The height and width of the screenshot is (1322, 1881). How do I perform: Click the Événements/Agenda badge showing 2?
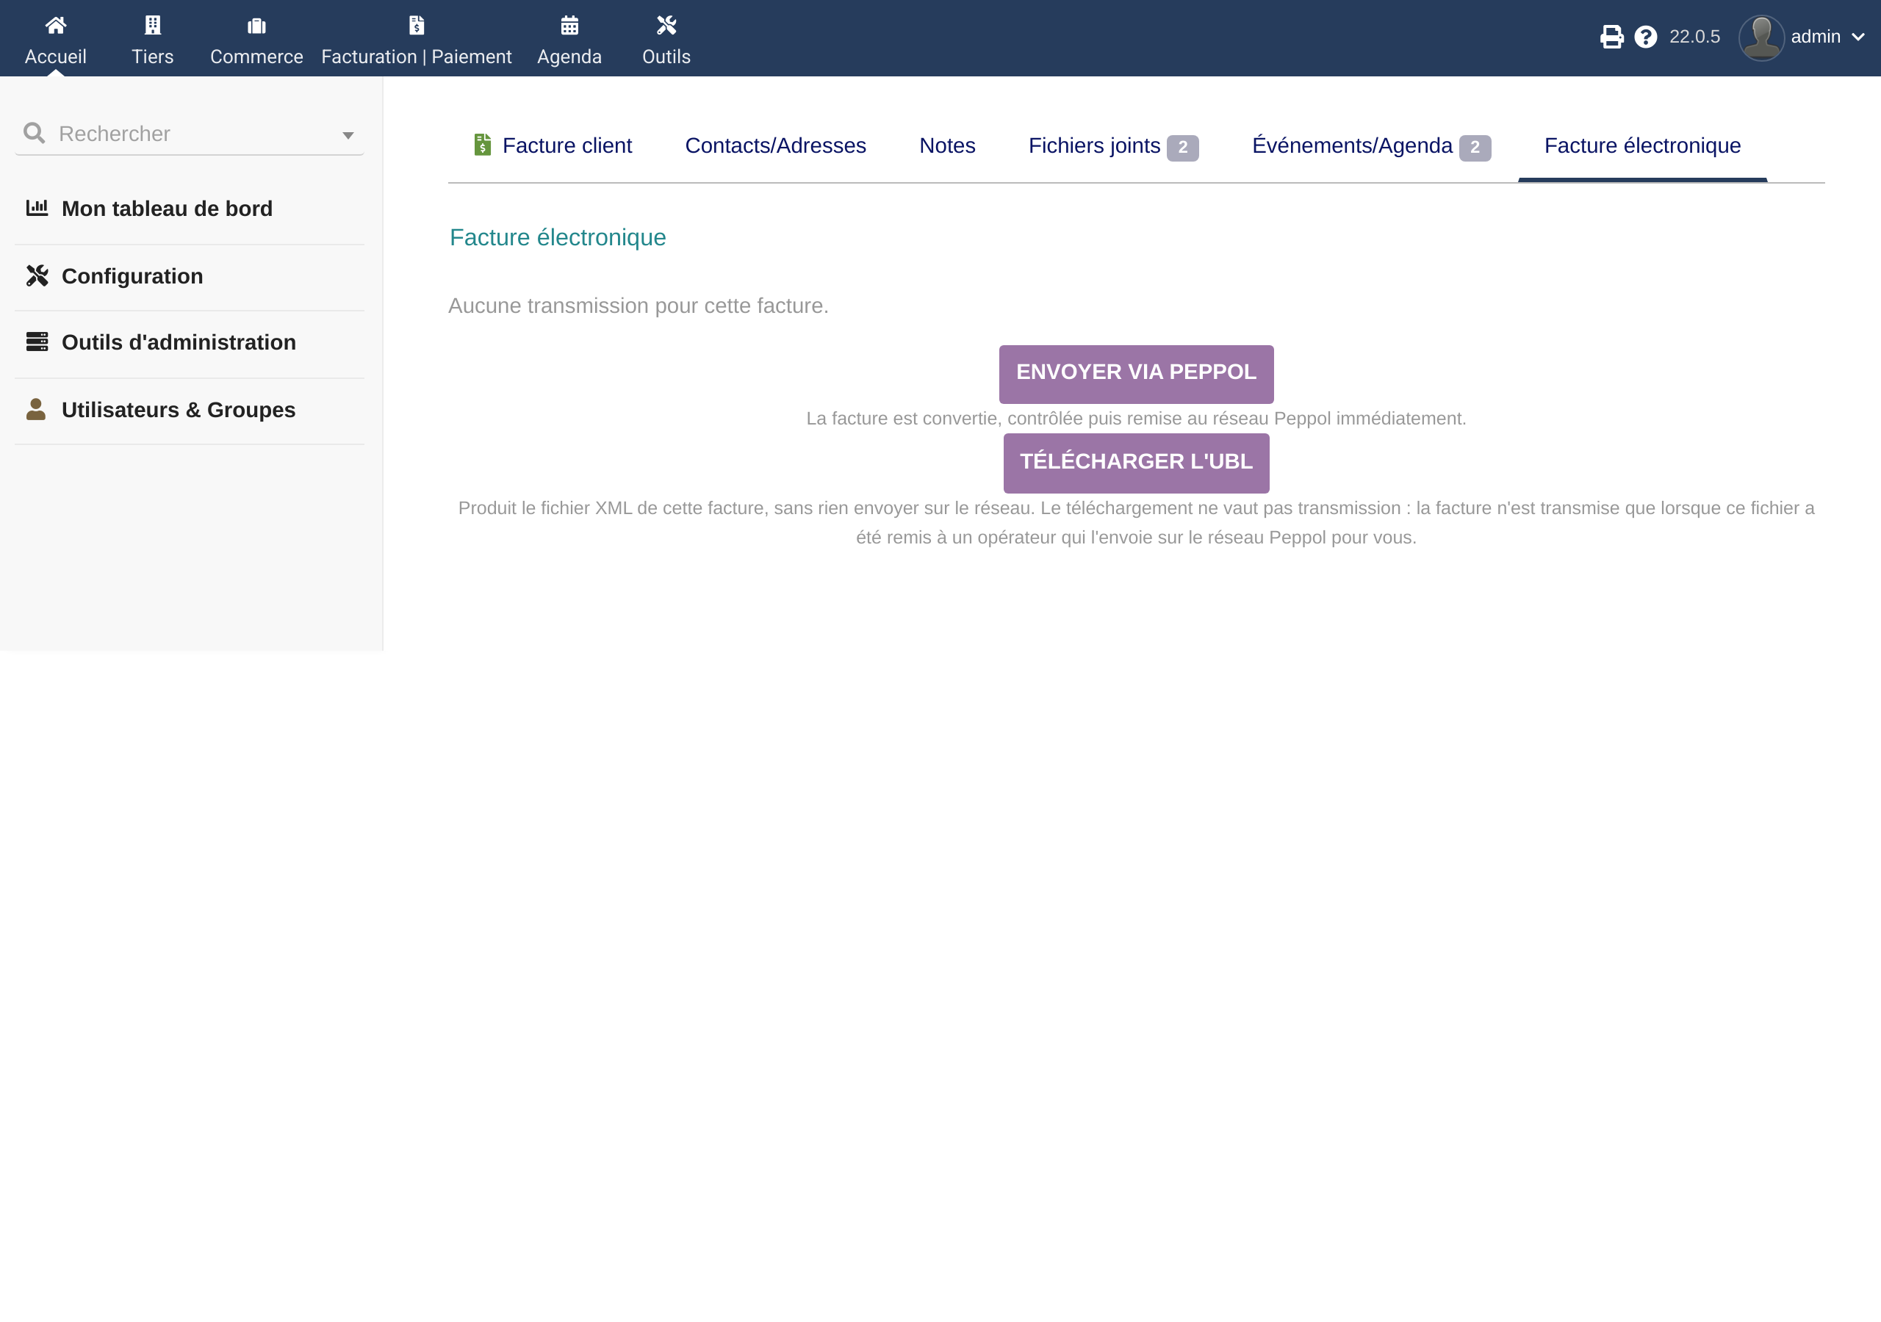coord(1475,148)
